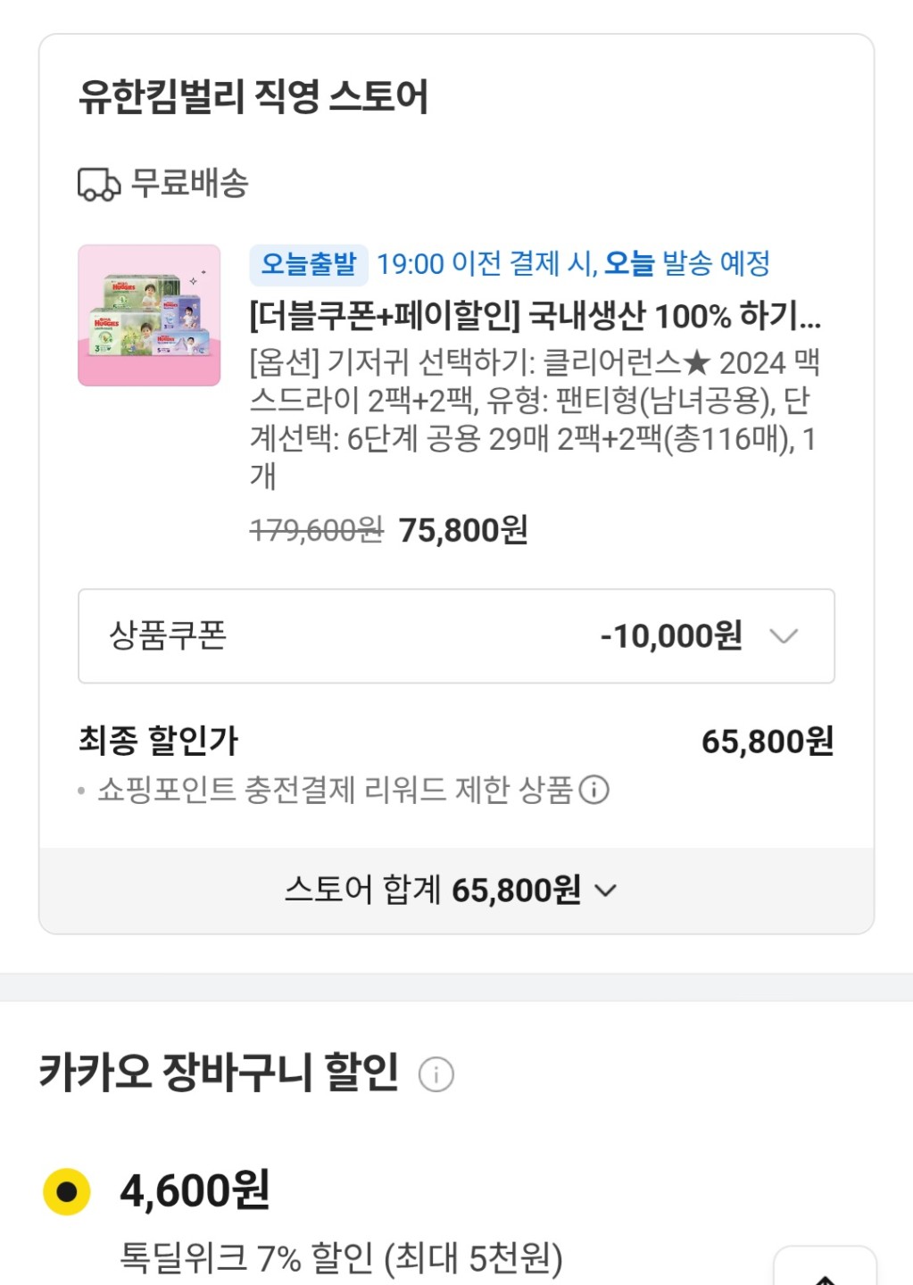
Task: Open the [더블쿠폰+페이할인] product title
Action: (535, 315)
